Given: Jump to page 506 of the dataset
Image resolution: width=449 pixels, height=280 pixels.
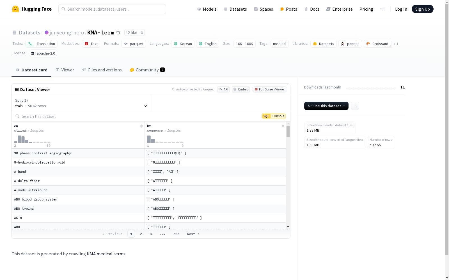Looking at the screenshot, I should coord(176,234).
